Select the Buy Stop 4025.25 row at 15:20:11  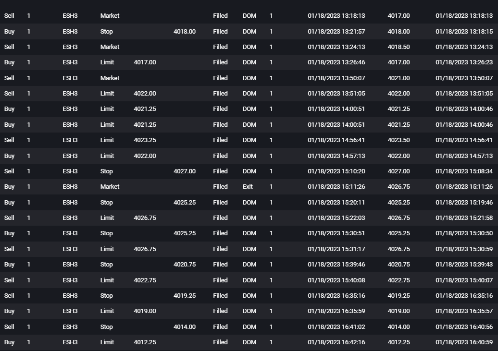pos(249,203)
